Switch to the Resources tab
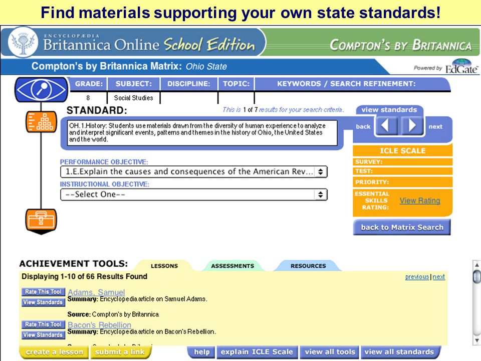Viewport: 481px width, 361px height. [308, 266]
